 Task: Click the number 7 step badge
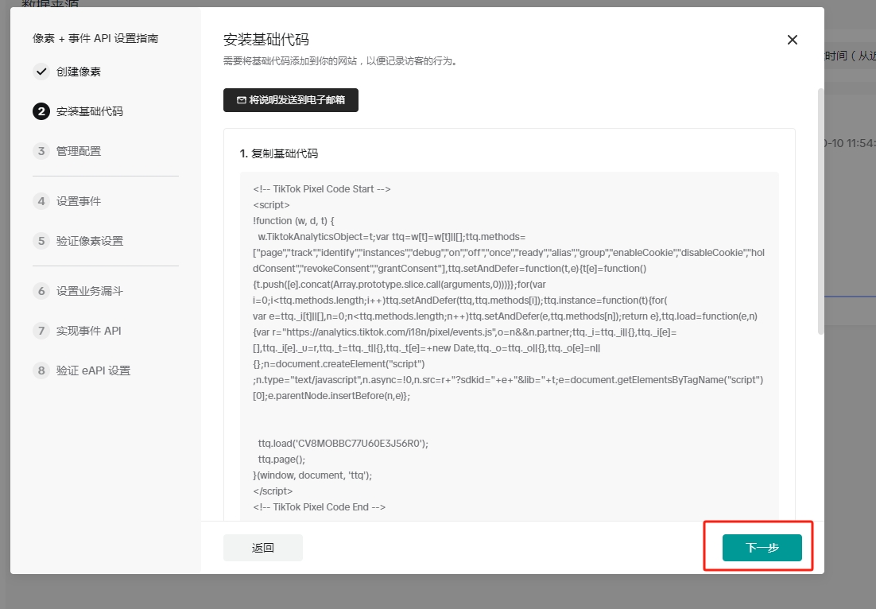pyautogui.click(x=41, y=331)
